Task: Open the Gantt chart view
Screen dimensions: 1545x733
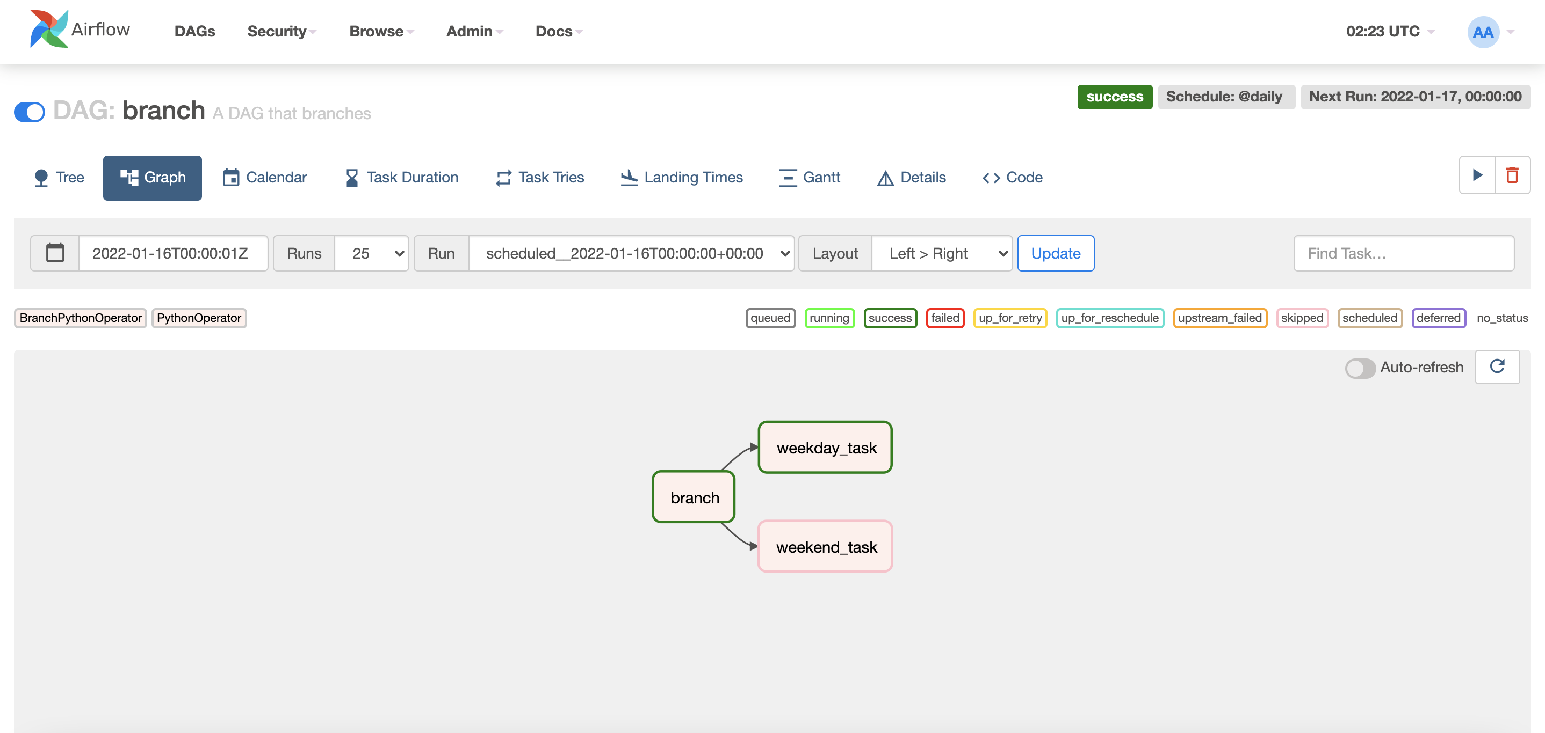Action: (809, 177)
